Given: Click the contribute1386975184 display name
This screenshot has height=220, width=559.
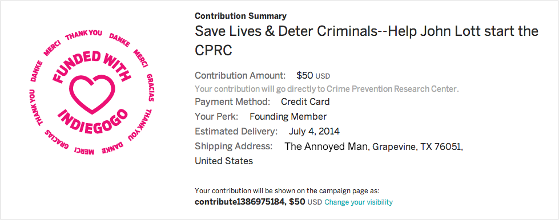Looking at the screenshot, I should click(x=240, y=202).
